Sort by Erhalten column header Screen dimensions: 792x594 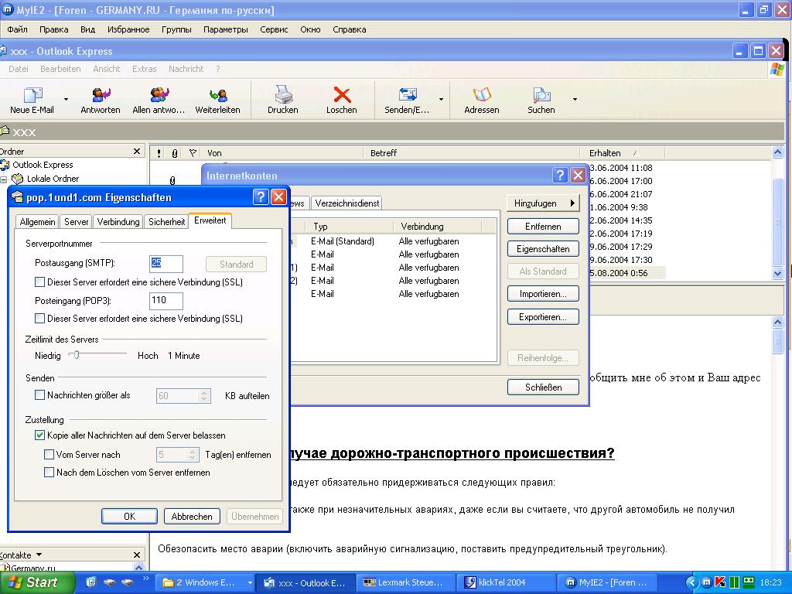coord(622,153)
